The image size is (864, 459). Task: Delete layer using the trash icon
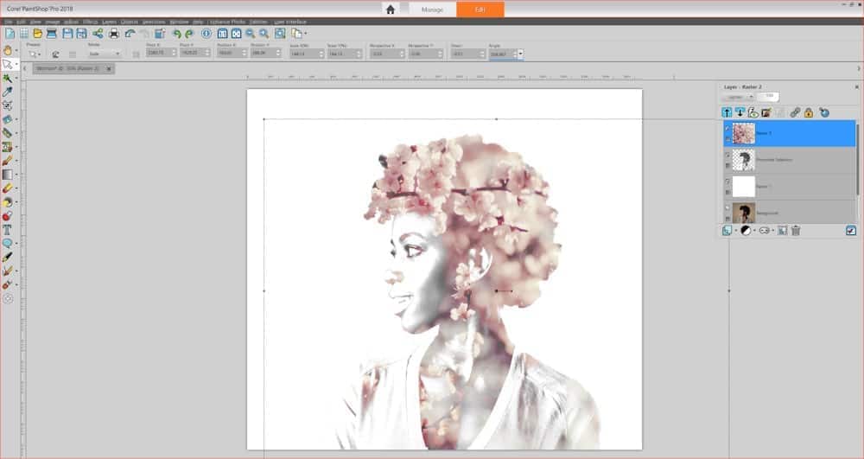pyautogui.click(x=796, y=231)
